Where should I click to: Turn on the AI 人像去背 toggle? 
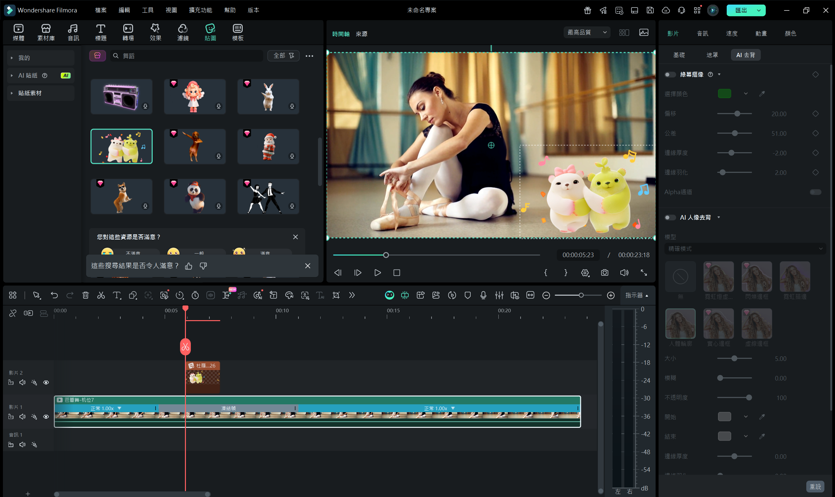point(670,217)
